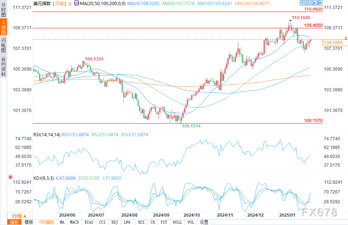
Task: Click the orange circle icon beside 日线
Action: pos(70,4)
